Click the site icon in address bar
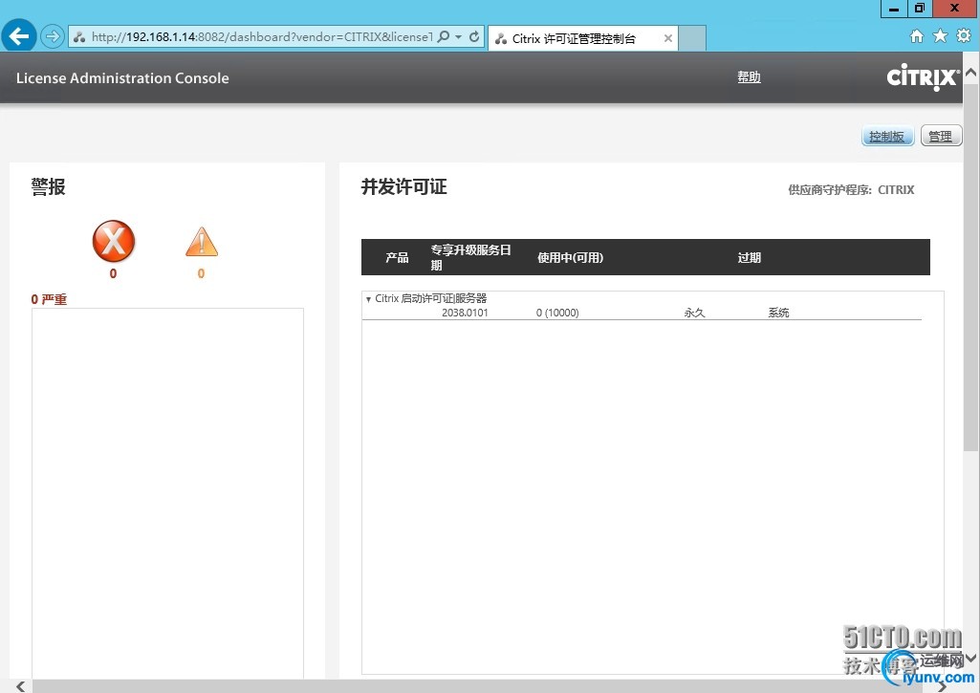Image resolution: width=980 pixels, height=693 pixels. [78, 37]
